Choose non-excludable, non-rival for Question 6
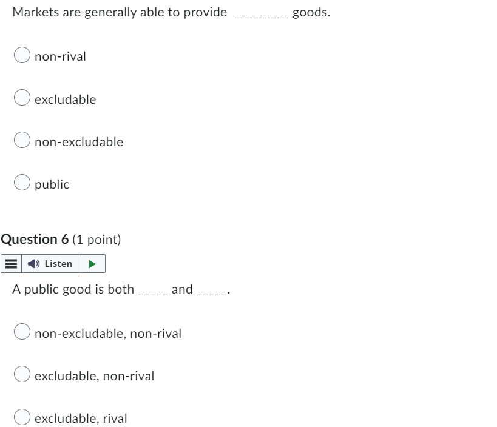497x427 pixels. (22, 333)
